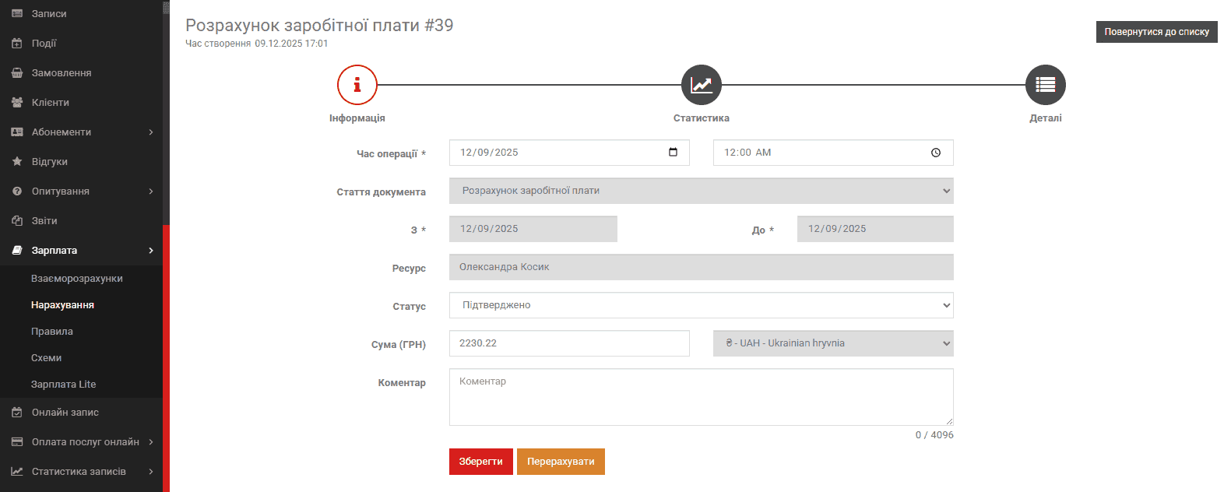The width and height of the screenshot is (1231, 492).
Task: Open the Деталі list step icon
Action: 1045,85
